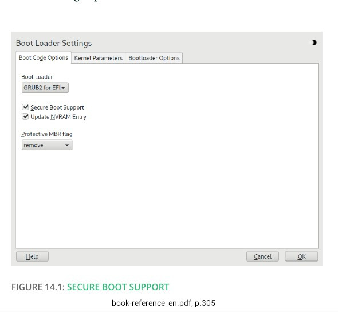
Task: Click the Help button
Action: 32,256
